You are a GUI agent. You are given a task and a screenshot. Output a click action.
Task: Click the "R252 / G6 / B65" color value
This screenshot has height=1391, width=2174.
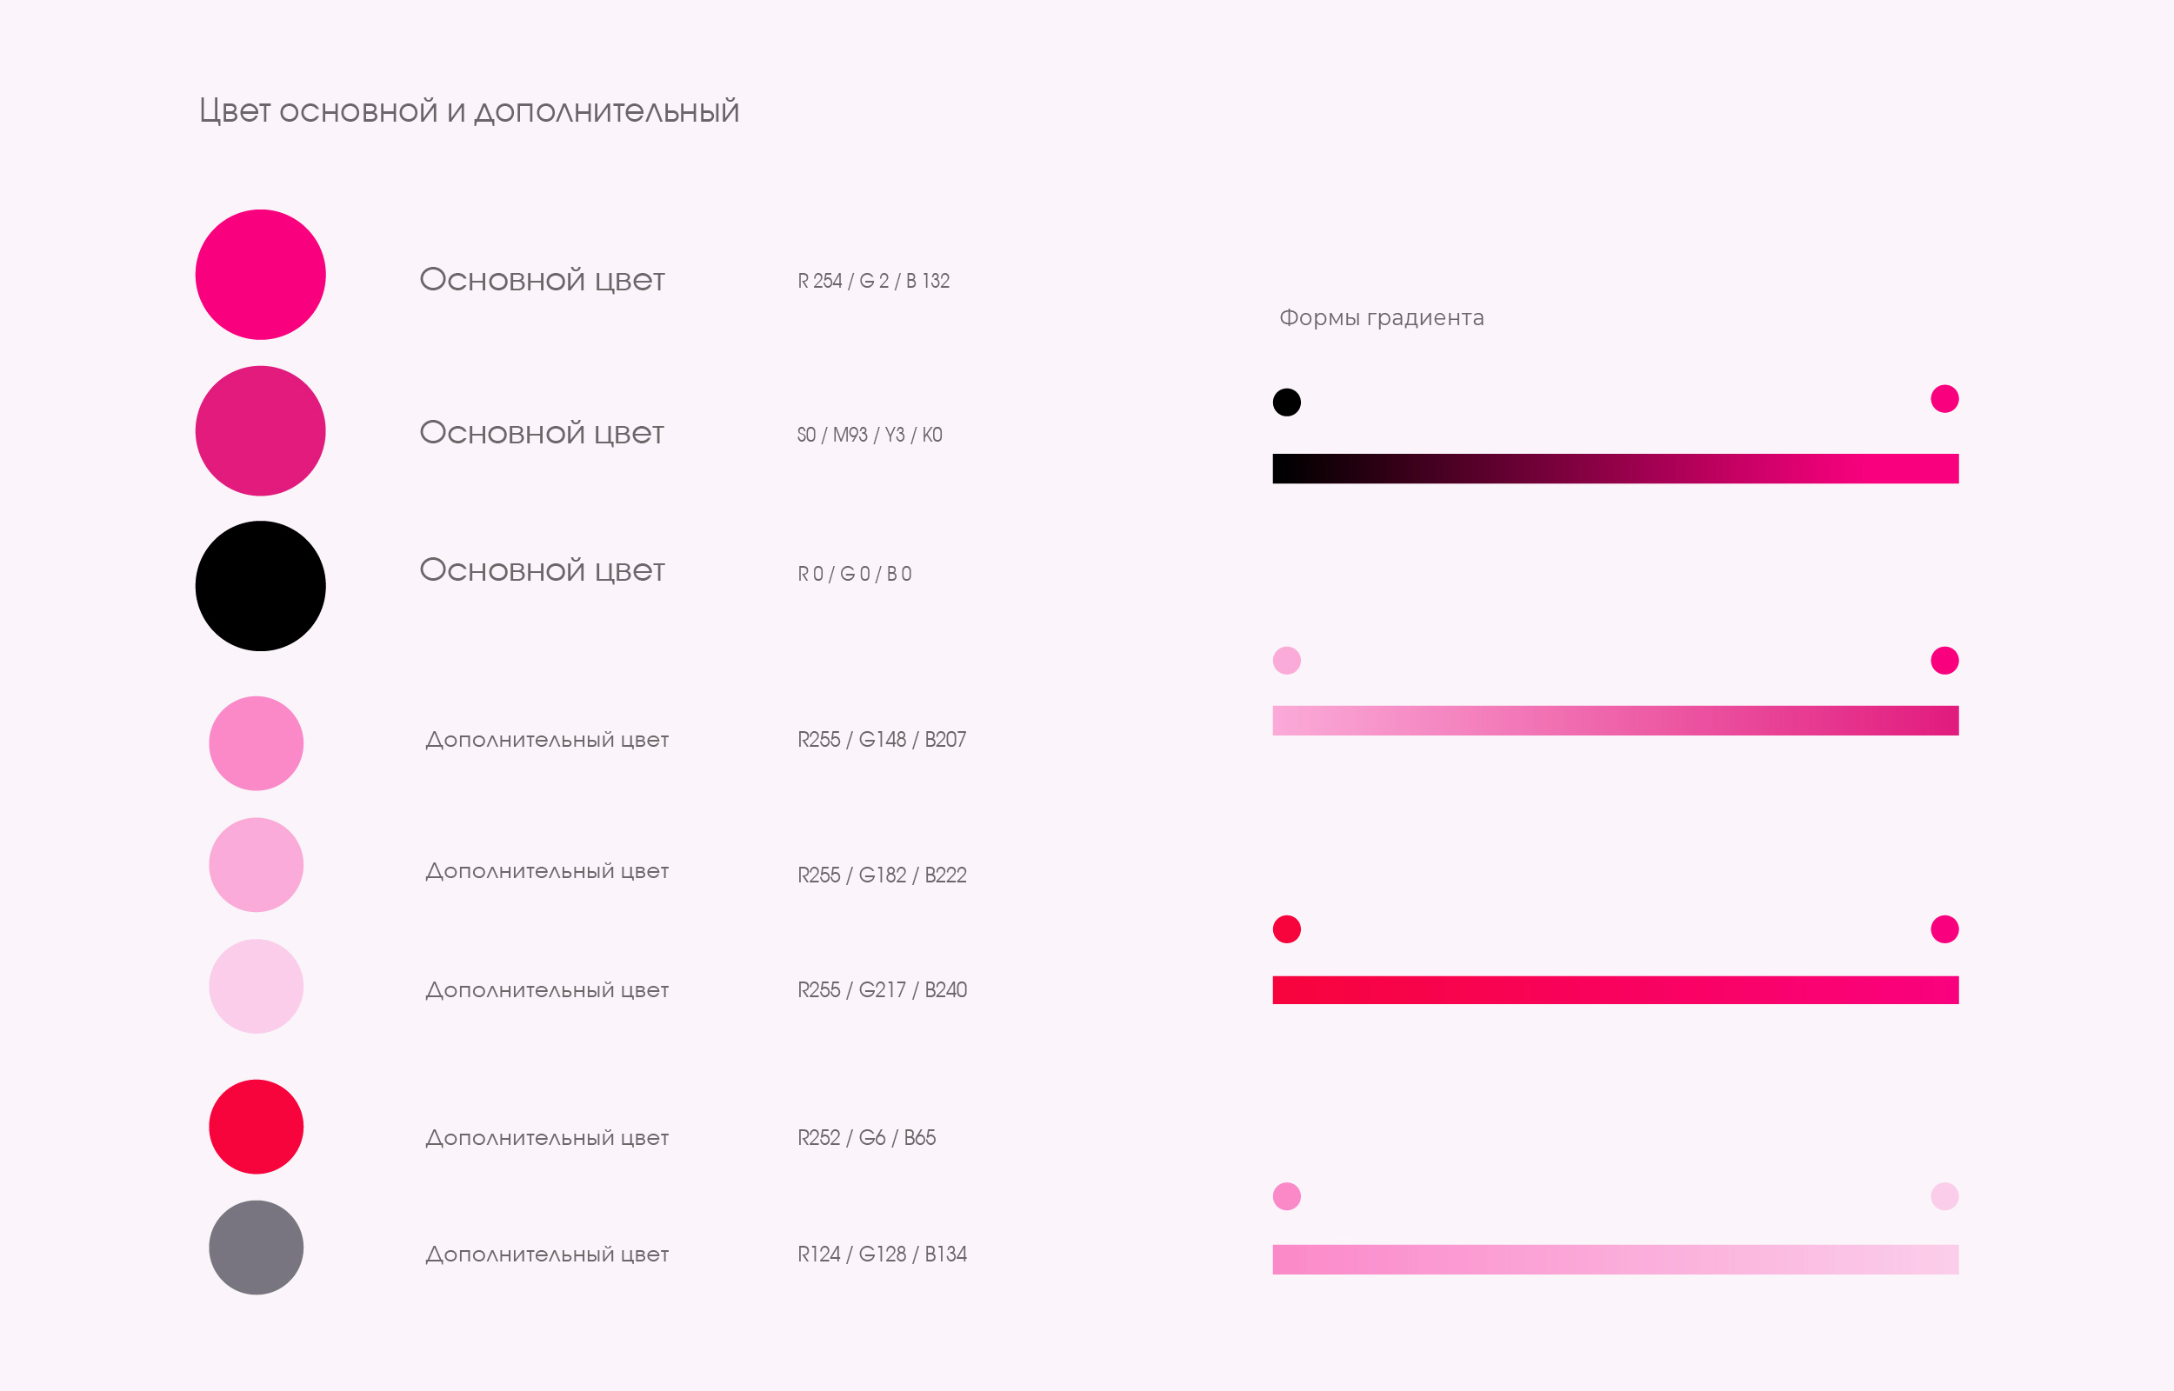coord(866,1137)
